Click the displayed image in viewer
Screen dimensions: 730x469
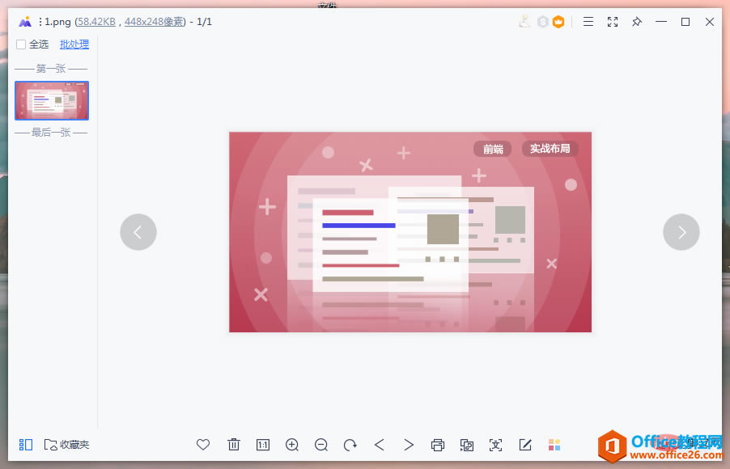pyautogui.click(x=410, y=232)
